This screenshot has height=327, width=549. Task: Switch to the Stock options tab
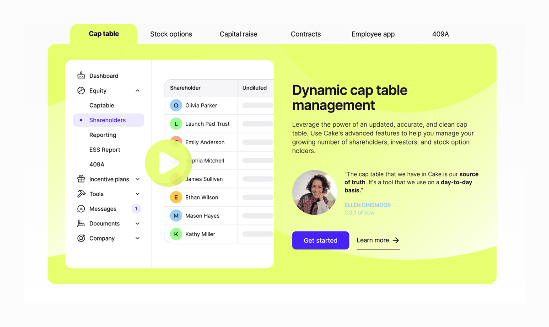tap(171, 34)
